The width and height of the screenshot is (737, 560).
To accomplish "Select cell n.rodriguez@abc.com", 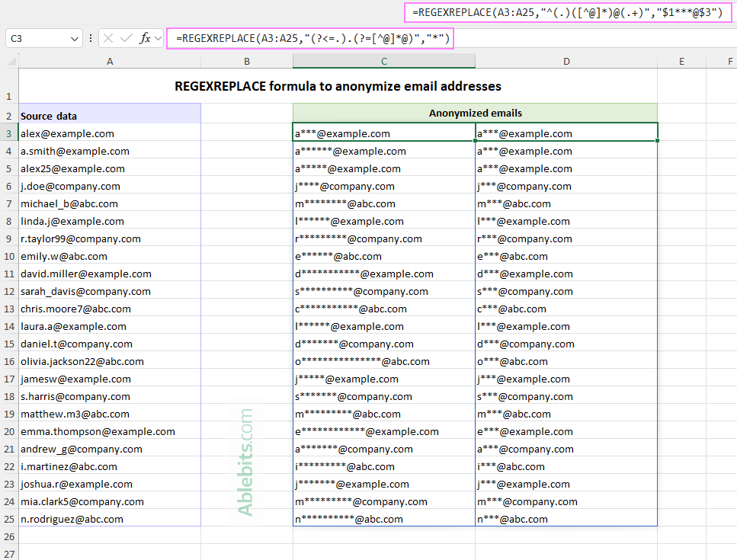I will tap(110, 519).
